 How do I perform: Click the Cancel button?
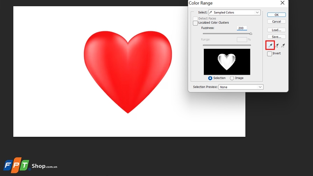tap(277, 22)
